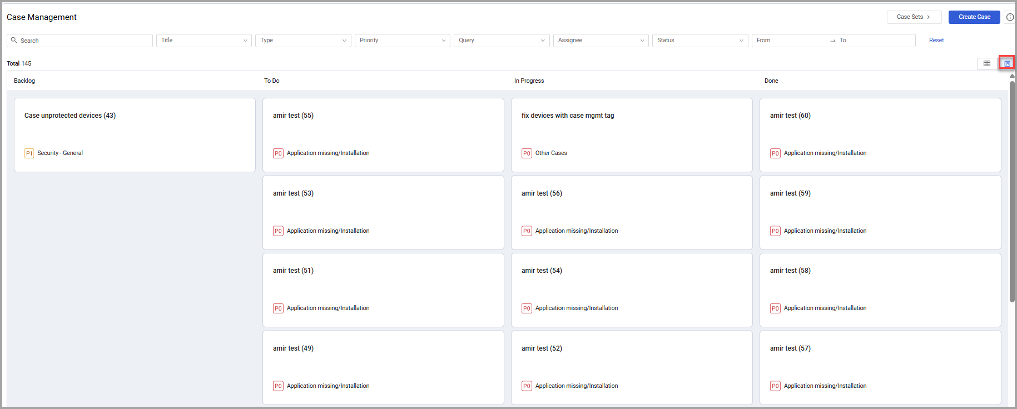Click the vertical scrollbar thumb
Image resolution: width=1017 pixels, height=409 pixels.
tap(1013, 192)
